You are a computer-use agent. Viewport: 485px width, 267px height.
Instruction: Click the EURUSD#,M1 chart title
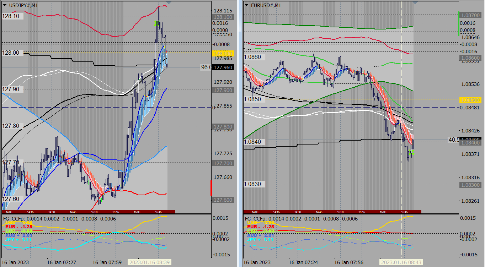(266, 5)
